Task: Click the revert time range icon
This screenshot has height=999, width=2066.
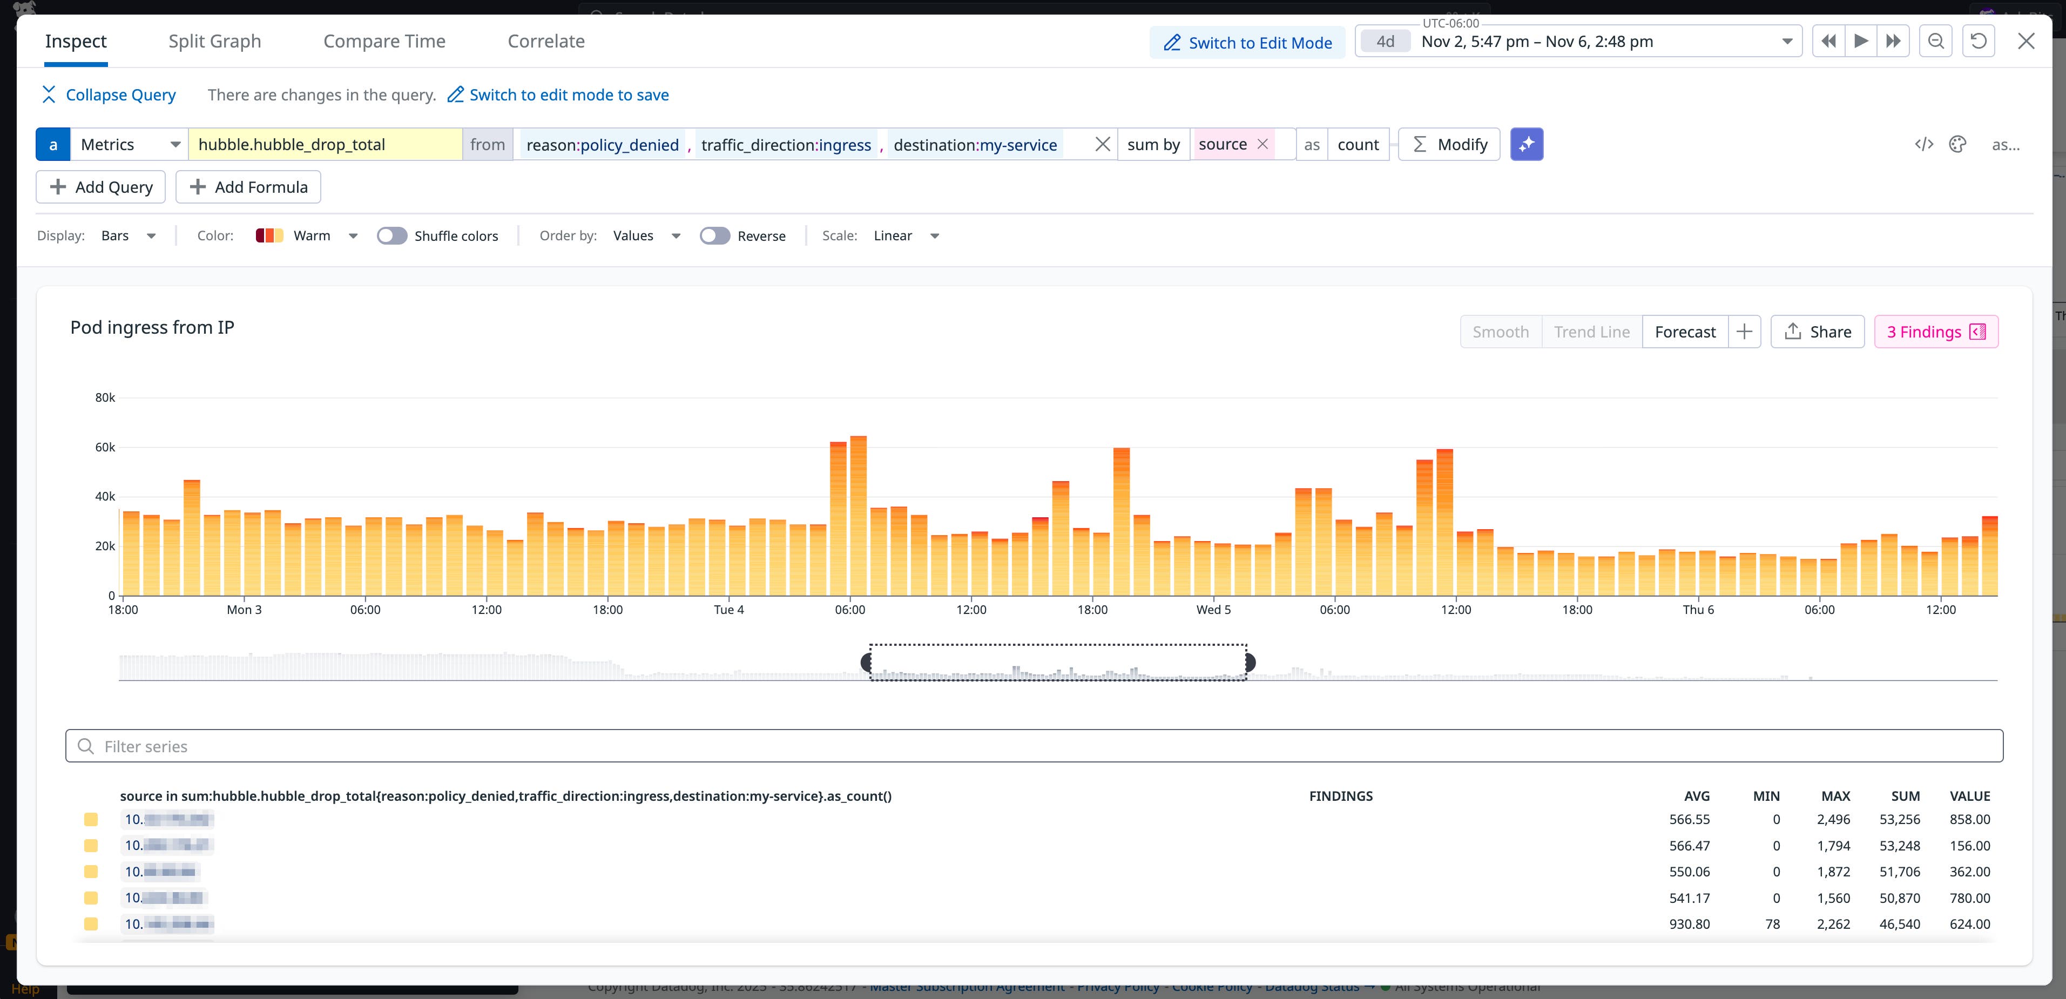Action: coord(1979,41)
